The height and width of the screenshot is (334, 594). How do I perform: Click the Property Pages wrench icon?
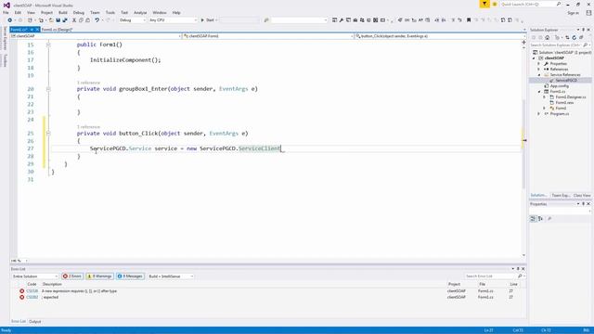(549, 219)
